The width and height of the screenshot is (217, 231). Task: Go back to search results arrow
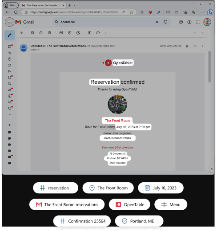[x=22, y=33]
